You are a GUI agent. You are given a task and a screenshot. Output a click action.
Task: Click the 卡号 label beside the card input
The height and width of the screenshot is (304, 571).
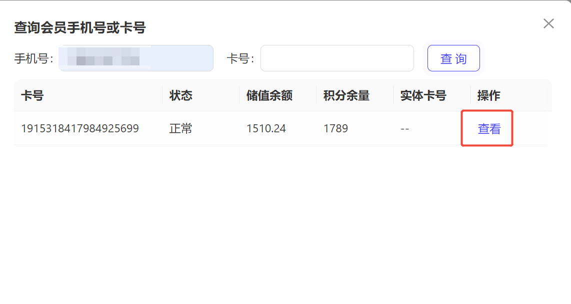[x=240, y=58]
